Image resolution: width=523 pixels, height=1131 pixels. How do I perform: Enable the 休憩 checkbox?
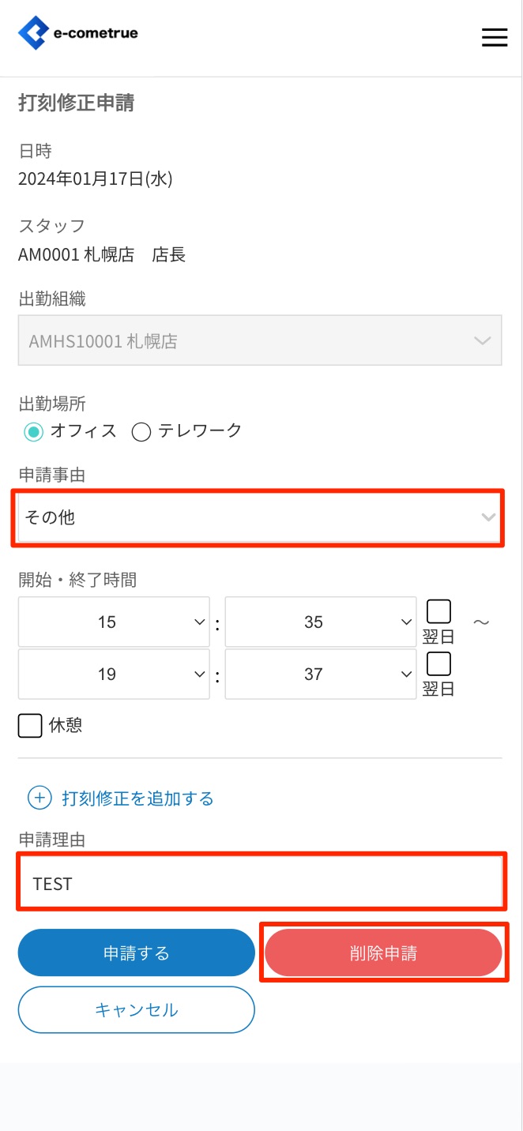click(x=30, y=725)
